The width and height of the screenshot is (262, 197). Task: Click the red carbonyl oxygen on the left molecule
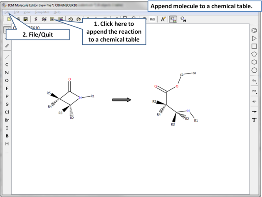[x=69, y=79]
